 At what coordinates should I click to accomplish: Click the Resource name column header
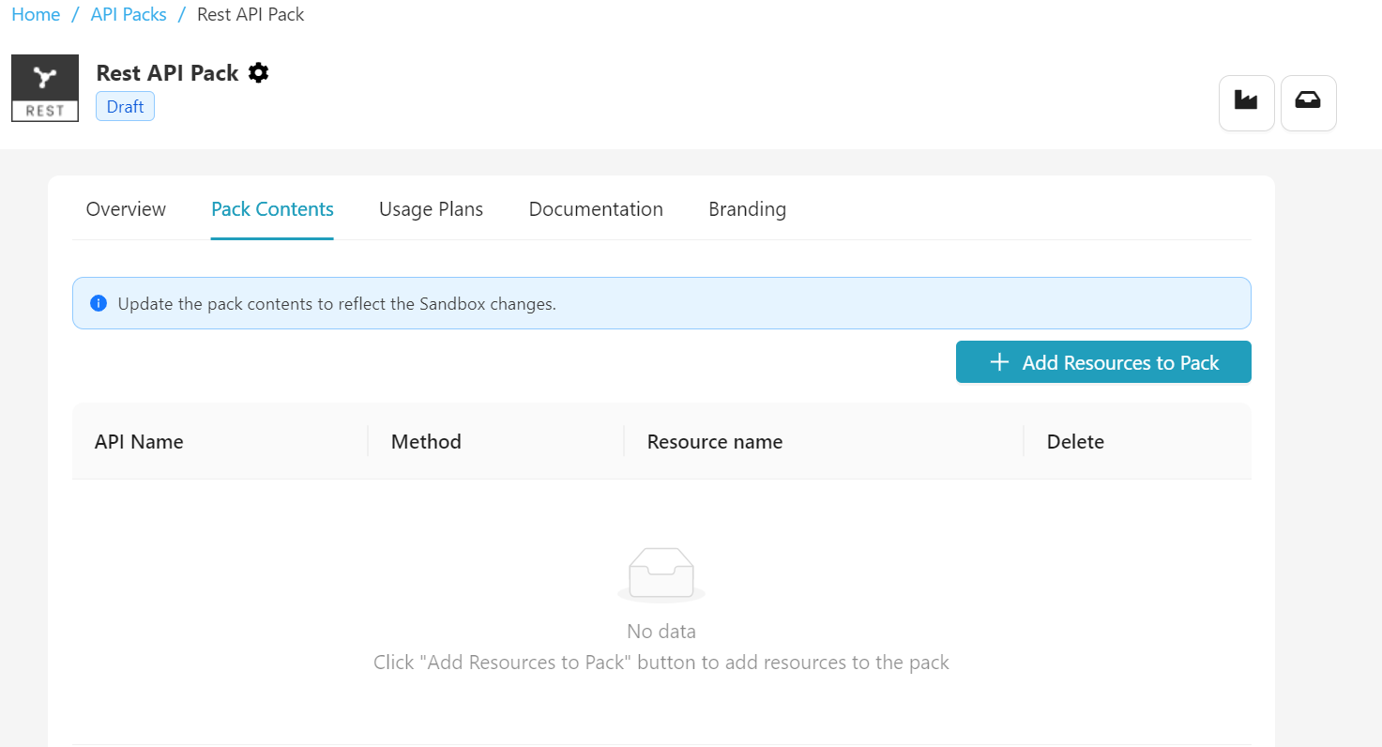715,442
